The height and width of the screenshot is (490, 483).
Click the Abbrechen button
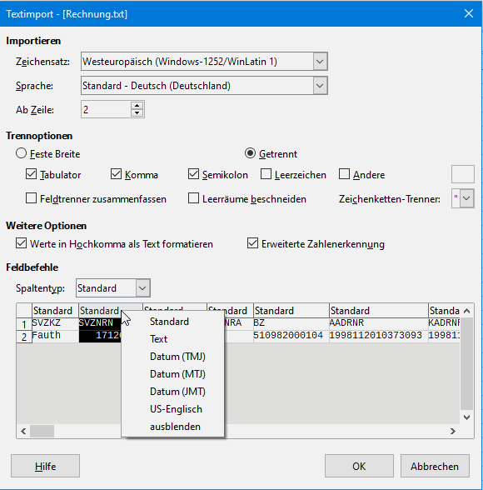435,466
